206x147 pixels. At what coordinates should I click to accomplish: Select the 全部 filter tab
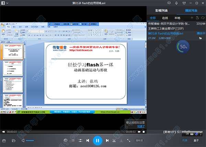153,18
